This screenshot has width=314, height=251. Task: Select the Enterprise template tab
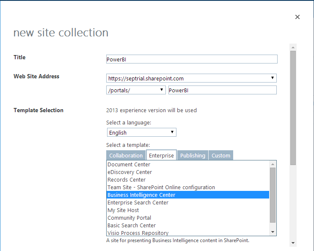coord(161,155)
